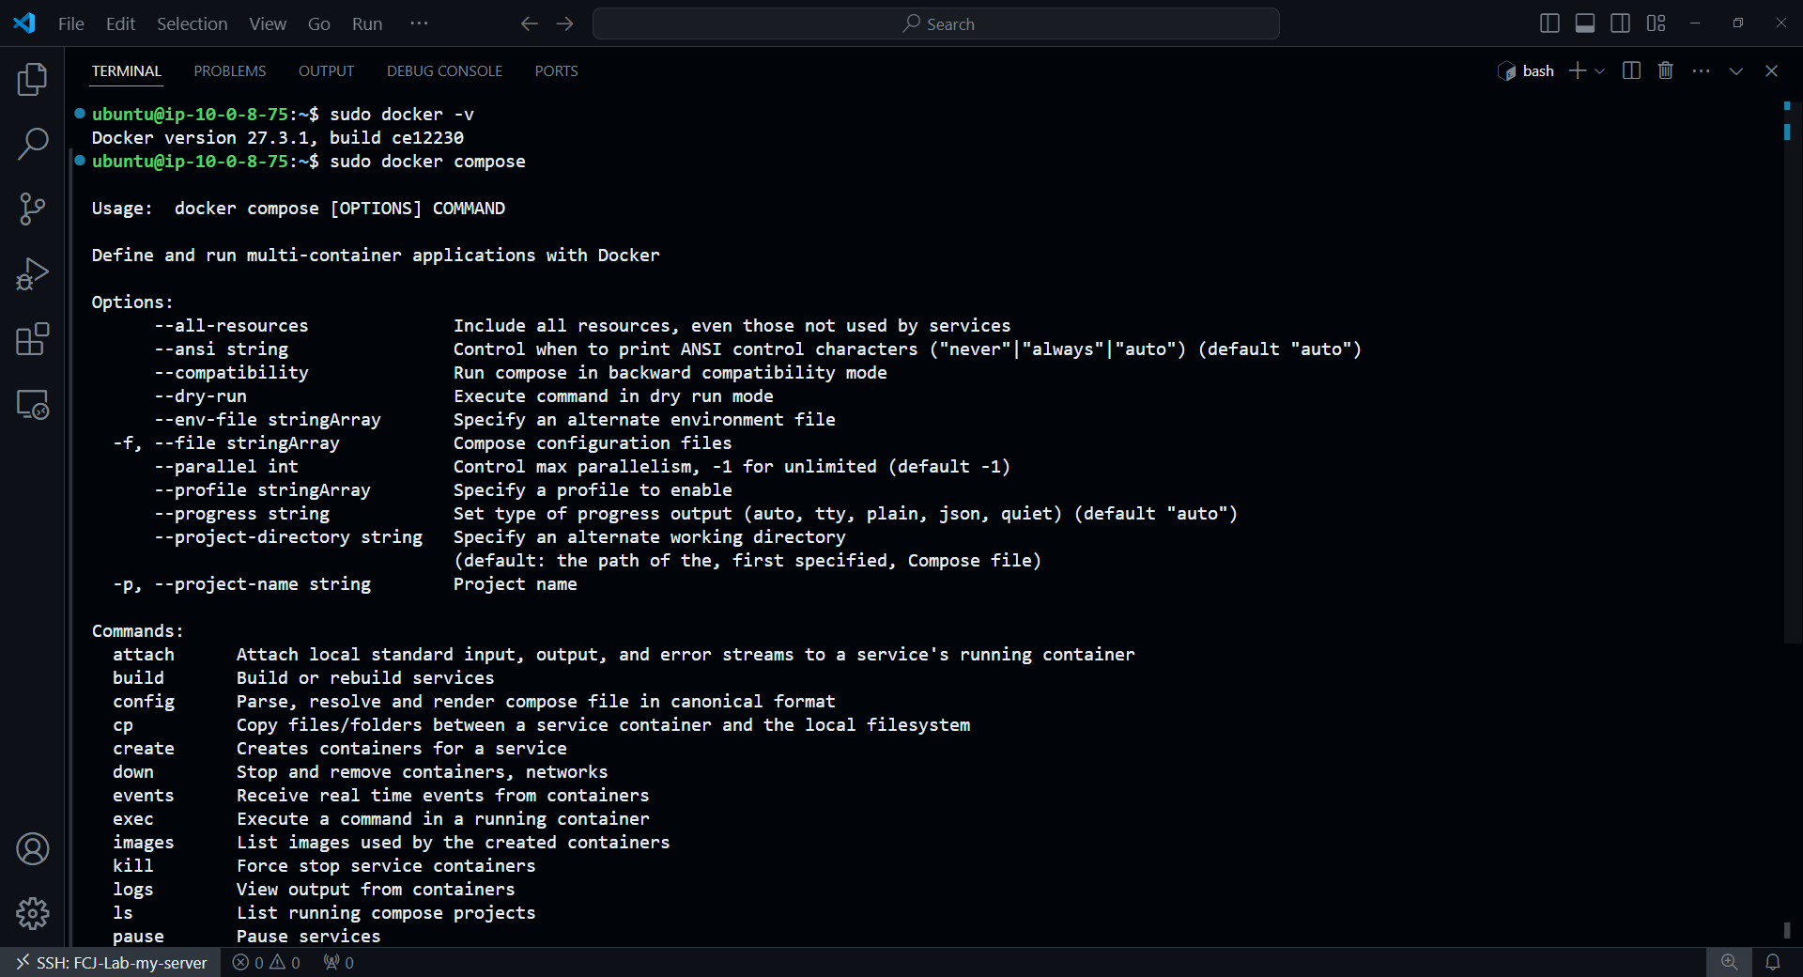Switch to the PORTS tab
The image size is (1803, 977).
(556, 70)
